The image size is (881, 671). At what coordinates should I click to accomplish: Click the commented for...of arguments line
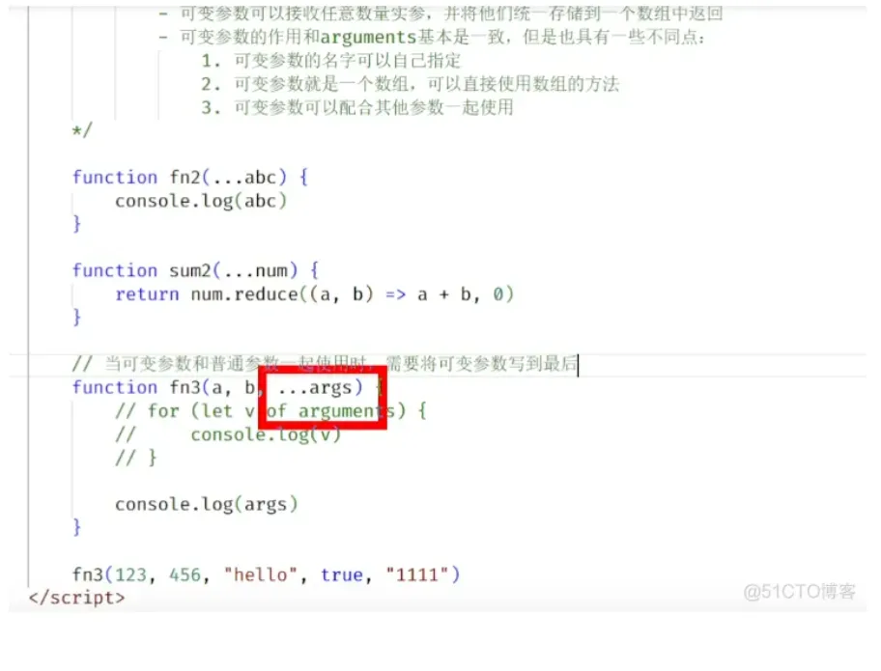(270, 411)
